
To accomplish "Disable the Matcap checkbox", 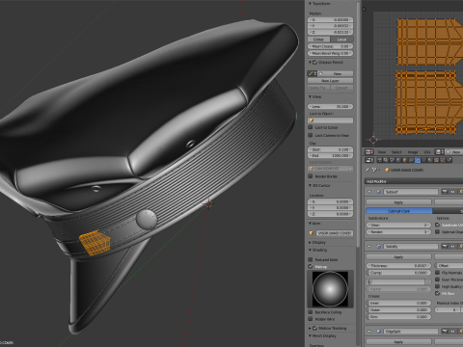I will (311, 266).
